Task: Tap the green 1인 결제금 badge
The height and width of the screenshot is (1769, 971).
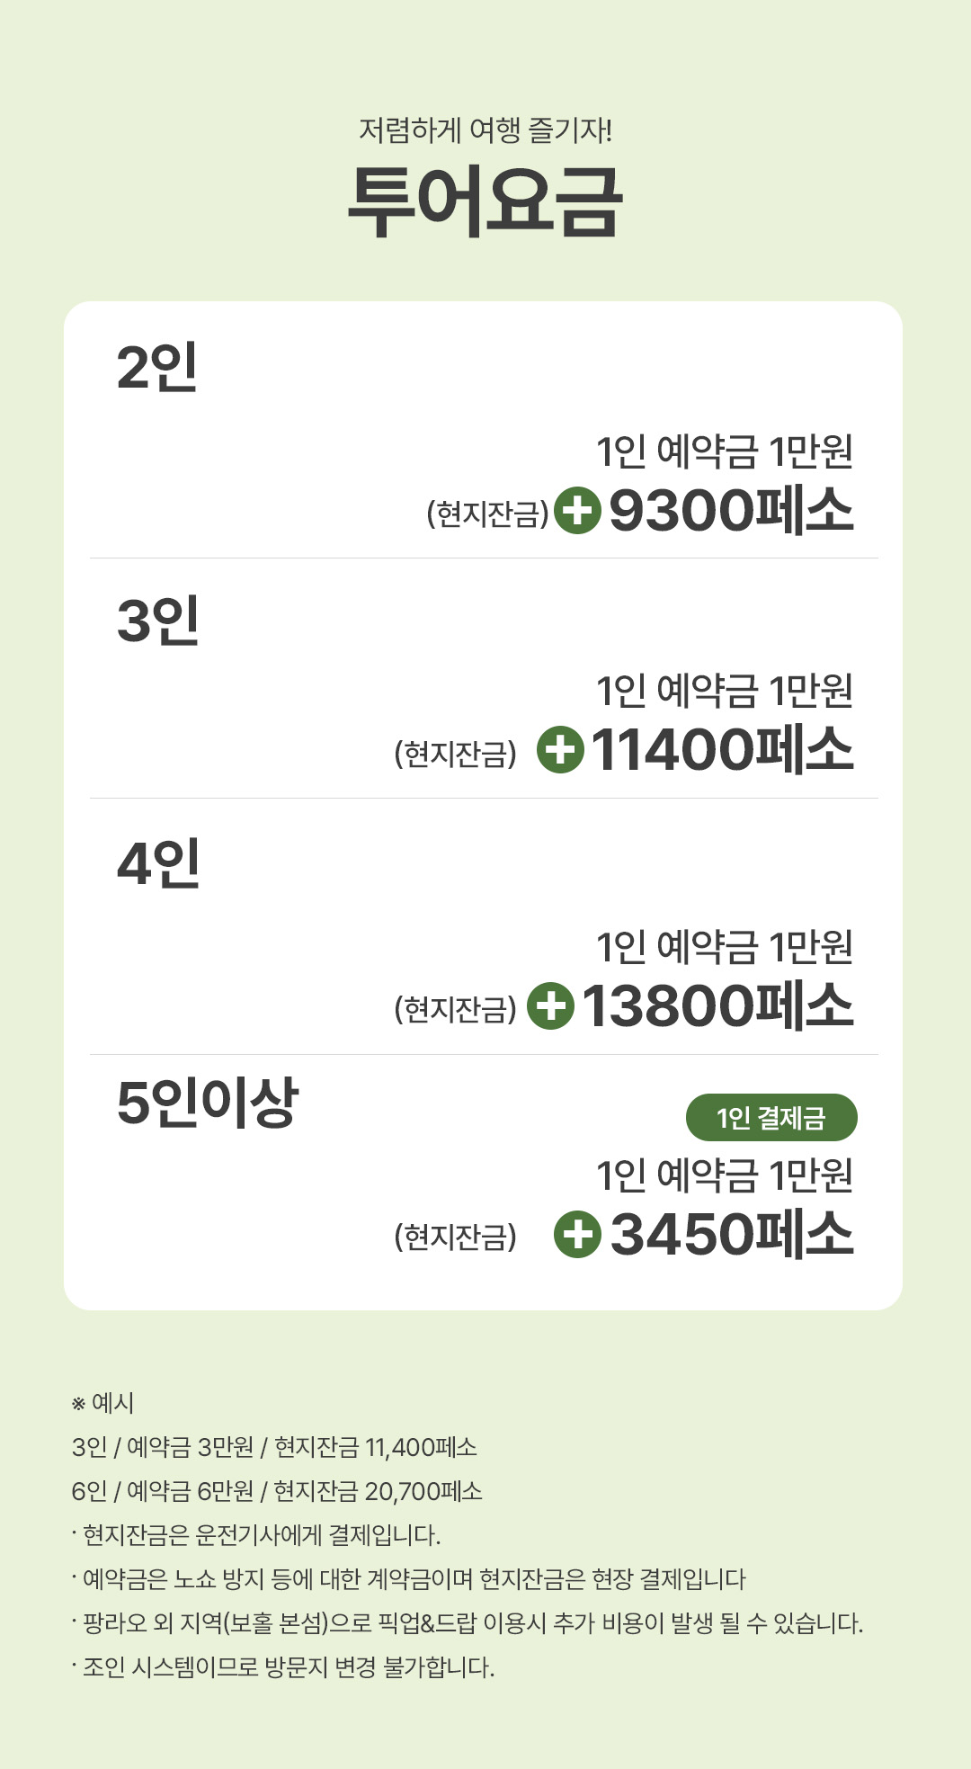Action: coord(771,1118)
